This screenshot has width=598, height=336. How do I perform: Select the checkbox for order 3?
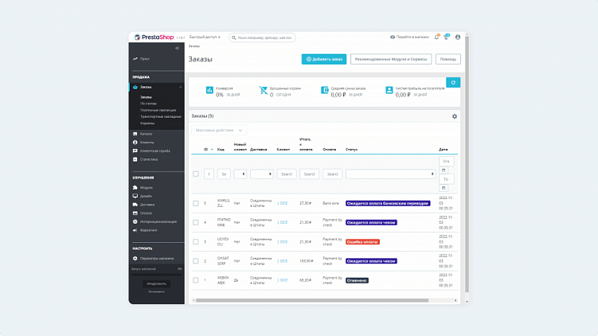196,242
